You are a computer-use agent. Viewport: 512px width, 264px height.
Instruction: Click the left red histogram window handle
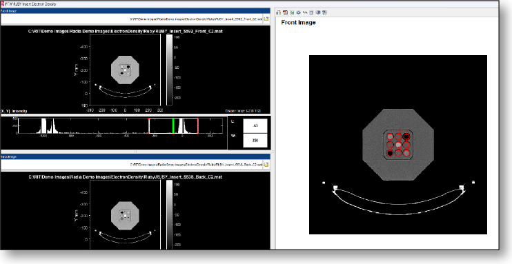click(149, 125)
